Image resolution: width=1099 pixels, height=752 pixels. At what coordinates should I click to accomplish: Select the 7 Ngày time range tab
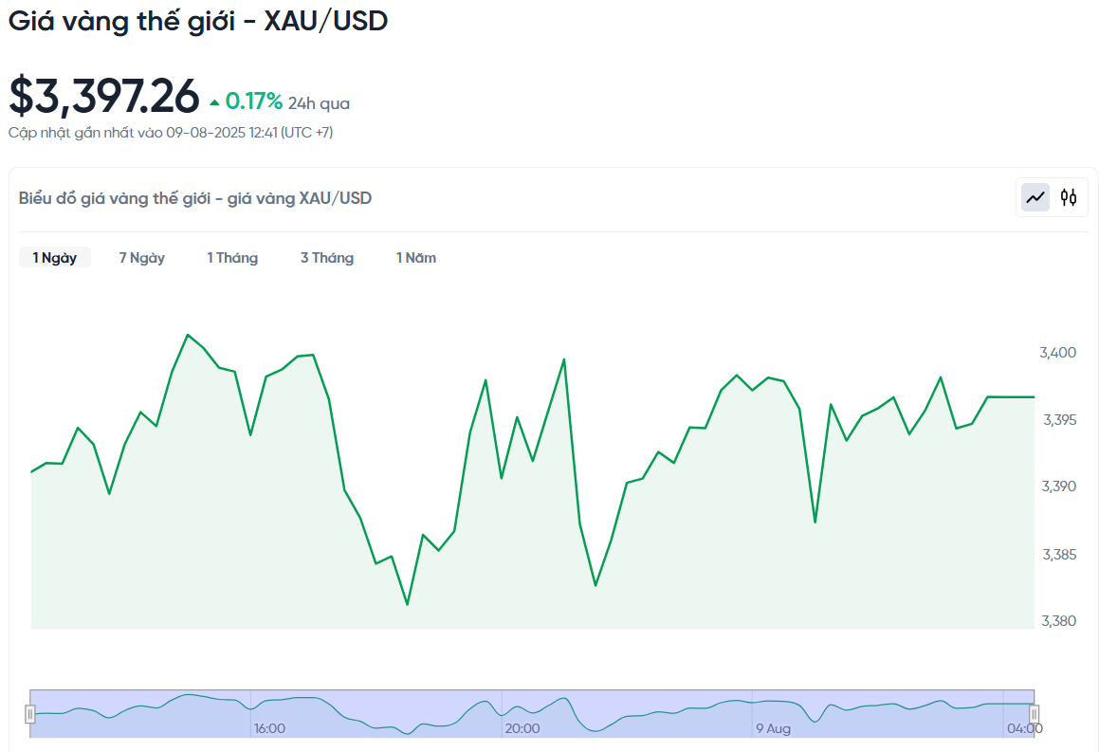point(141,257)
